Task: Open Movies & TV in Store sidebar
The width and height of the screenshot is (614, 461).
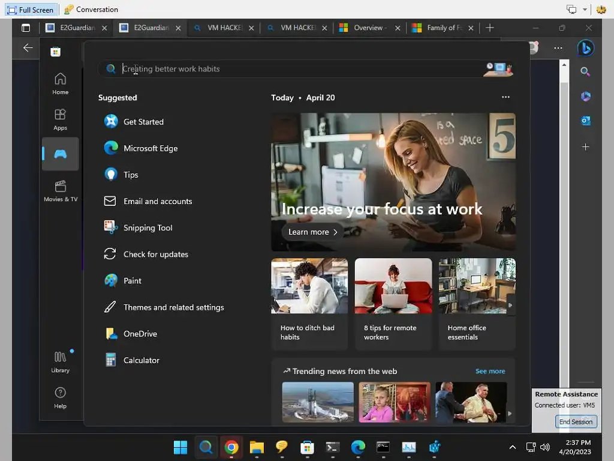Action: (x=61, y=191)
